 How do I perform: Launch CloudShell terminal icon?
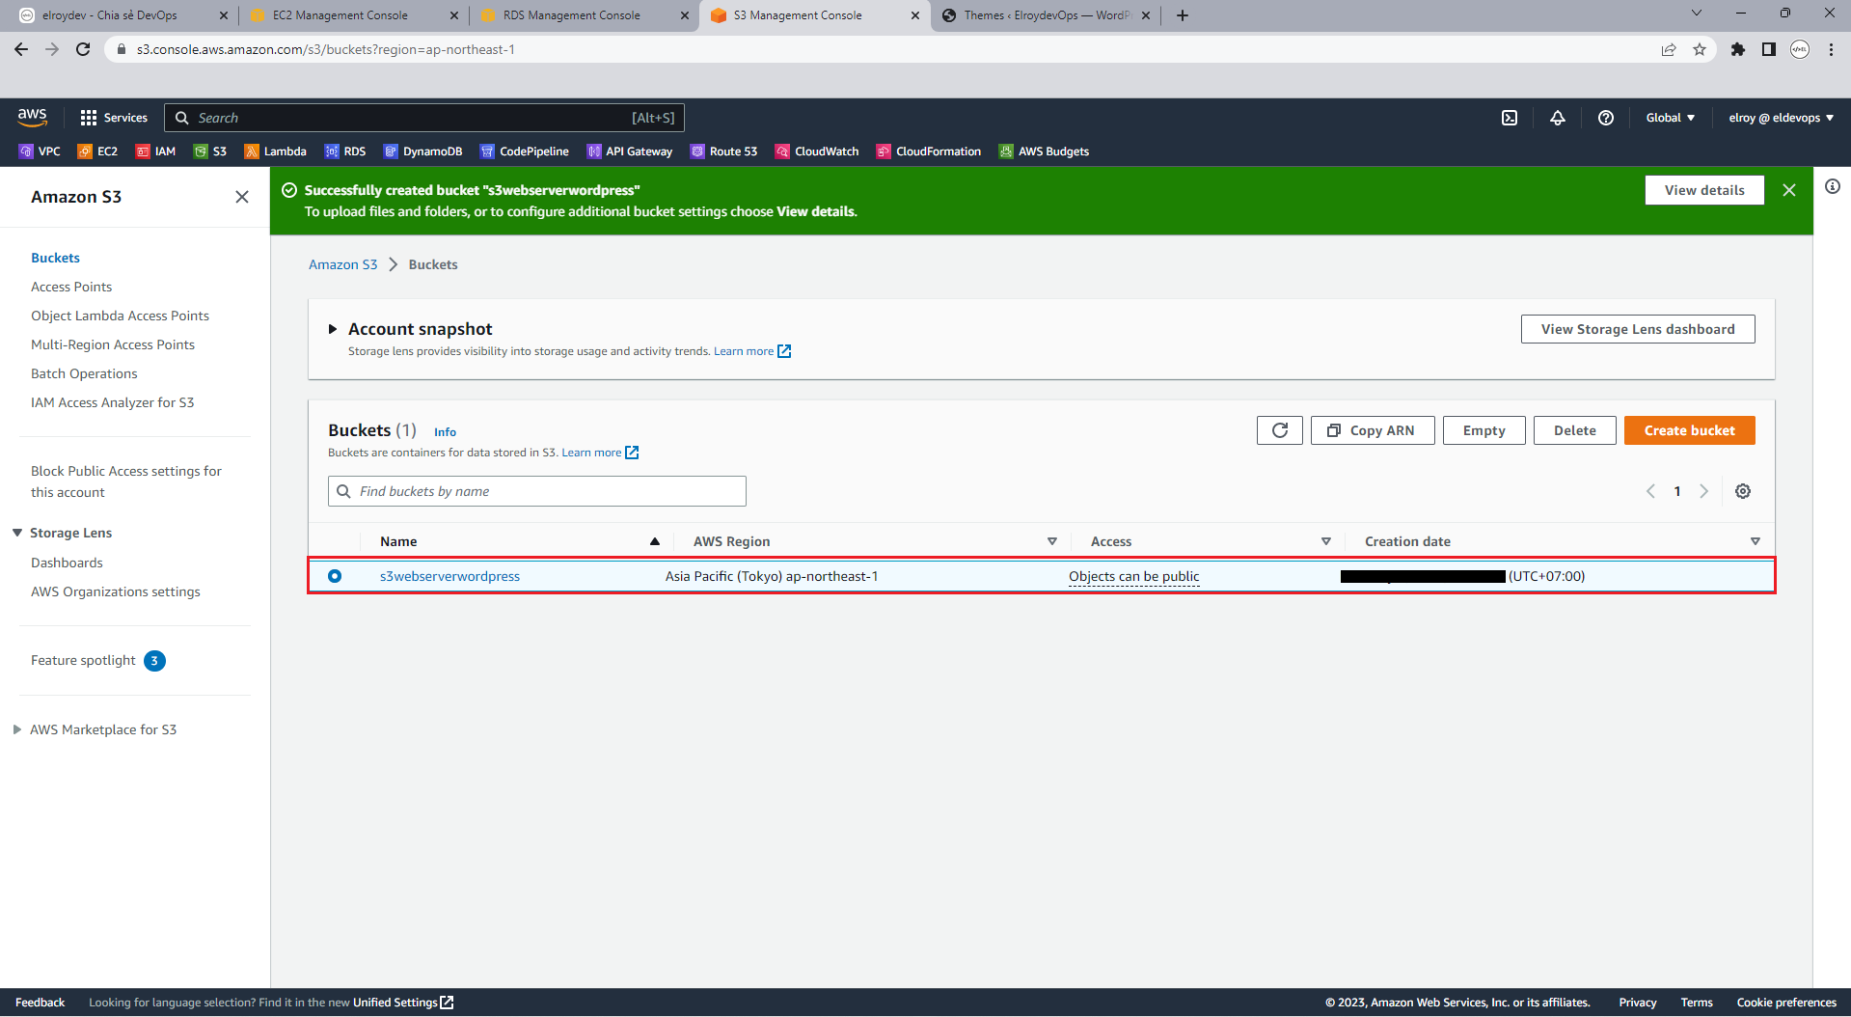(1510, 118)
